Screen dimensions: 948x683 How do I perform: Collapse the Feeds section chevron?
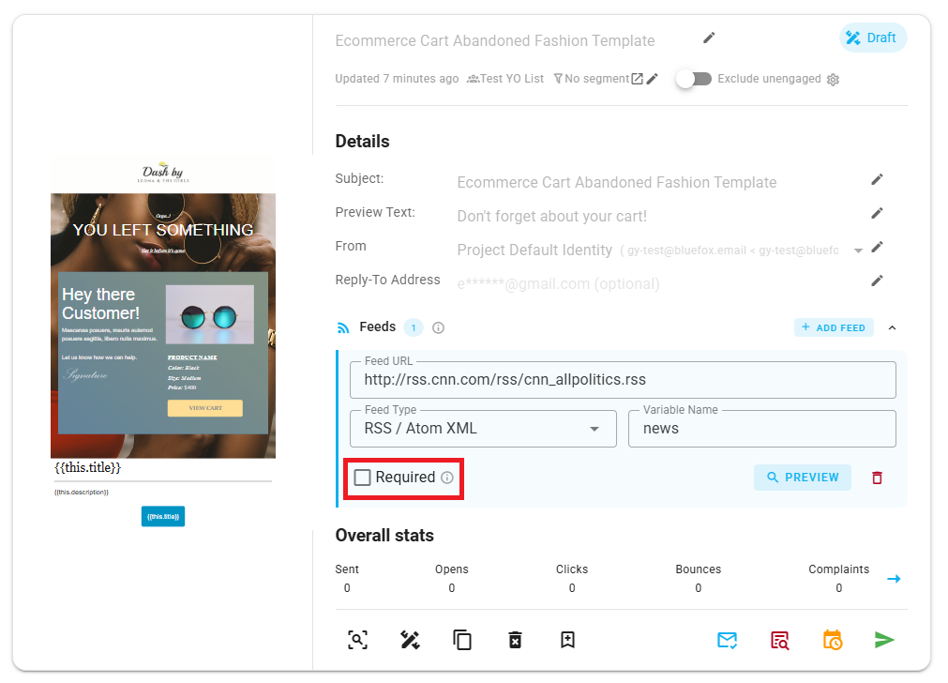pyautogui.click(x=893, y=327)
